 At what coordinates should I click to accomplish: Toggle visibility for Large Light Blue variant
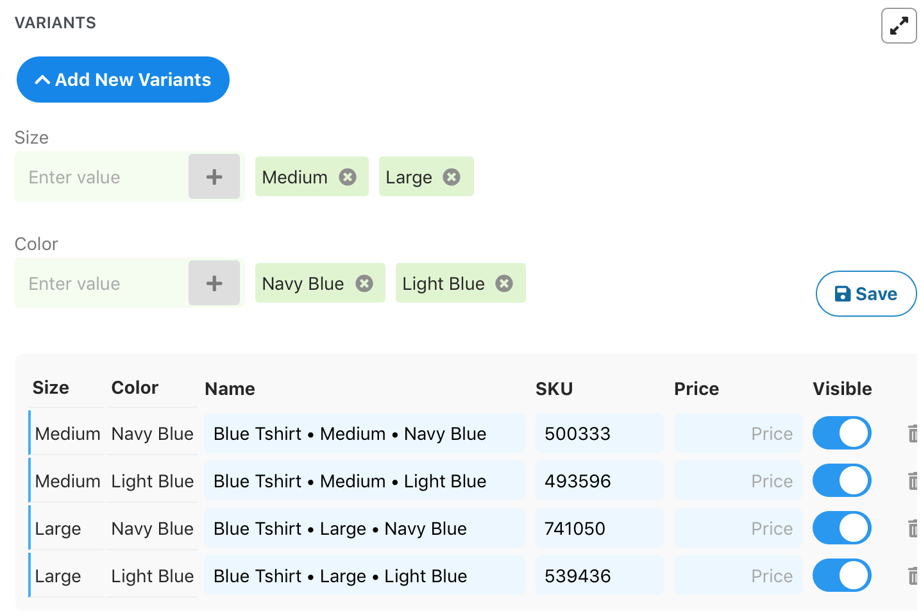pos(841,576)
